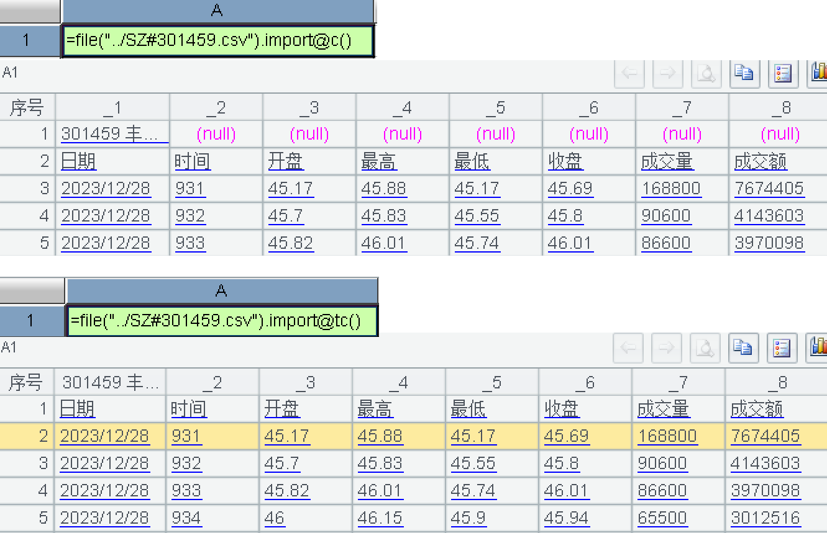The height and width of the screenshot is (533, 827).
Task: Click 46.15 in the lower table
Action: pos(380,518)
